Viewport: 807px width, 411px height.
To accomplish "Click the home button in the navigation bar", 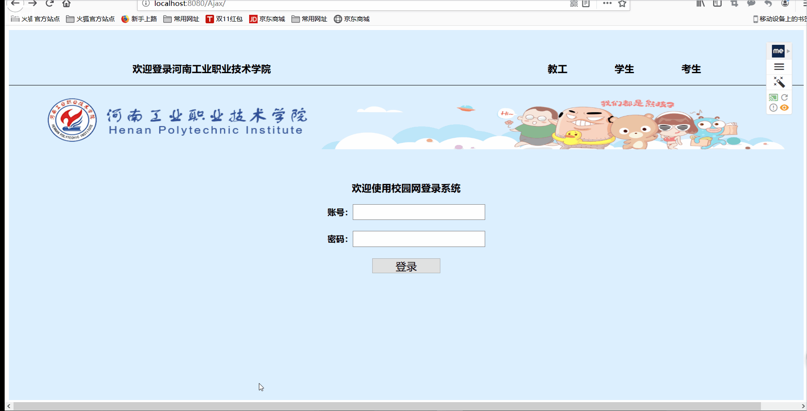I will (66, 4).
